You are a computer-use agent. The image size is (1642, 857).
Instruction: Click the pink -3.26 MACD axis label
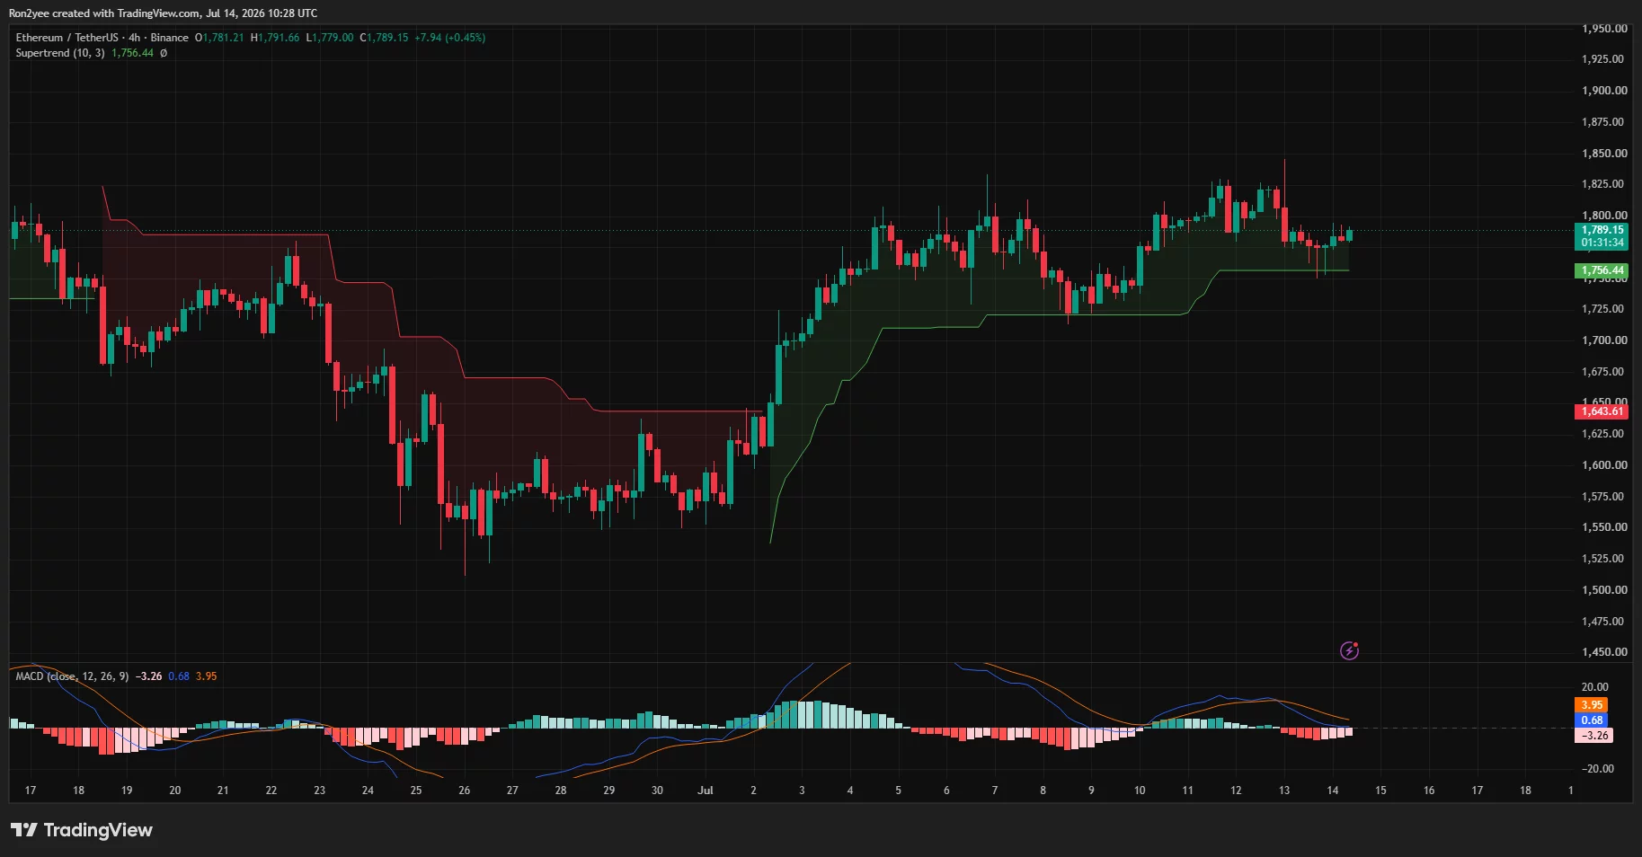(x=1595, y=736)
